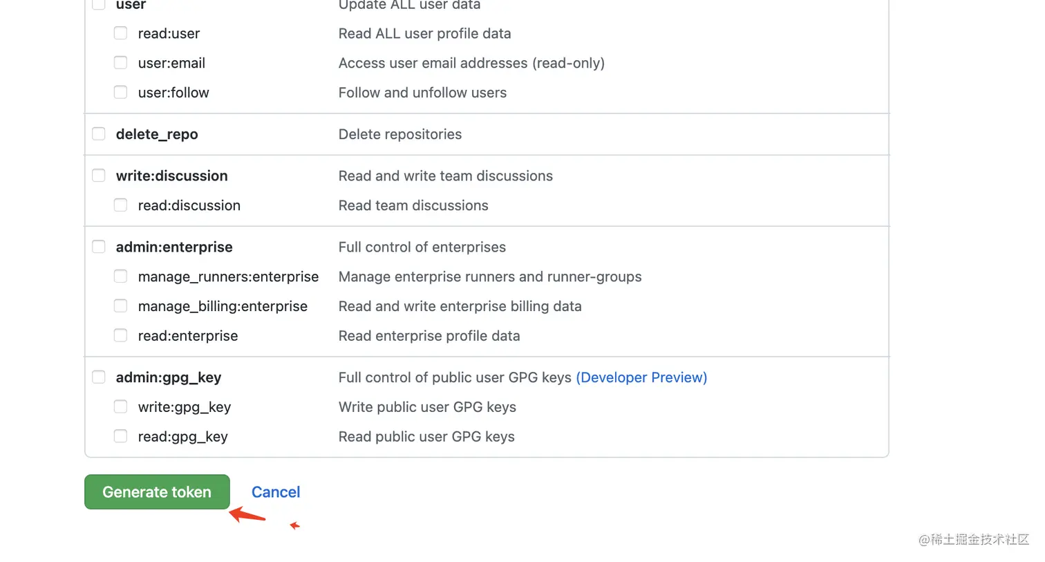
Task: Open the Developer Preview link
Action: point(641,377)
